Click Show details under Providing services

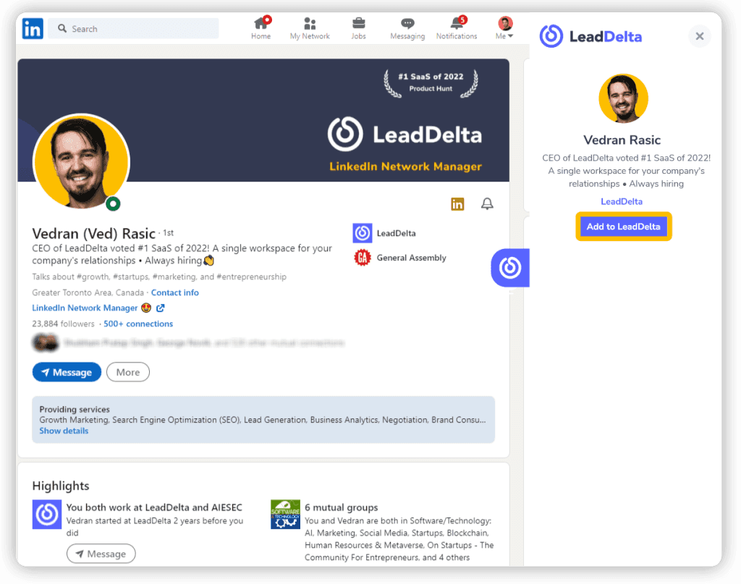pyautogui.click(x=64, y=431)
